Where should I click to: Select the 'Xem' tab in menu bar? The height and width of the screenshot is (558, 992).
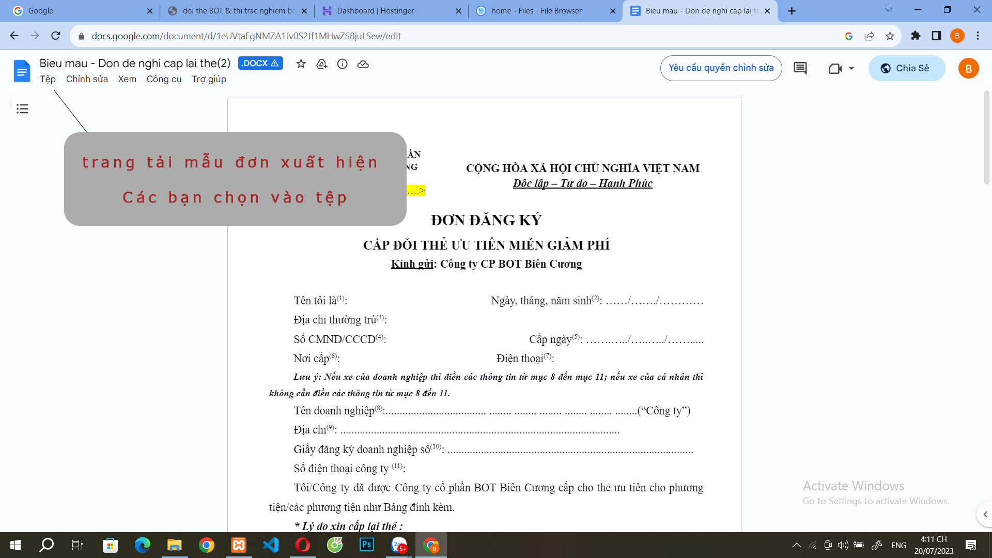(x=126, y=79)
